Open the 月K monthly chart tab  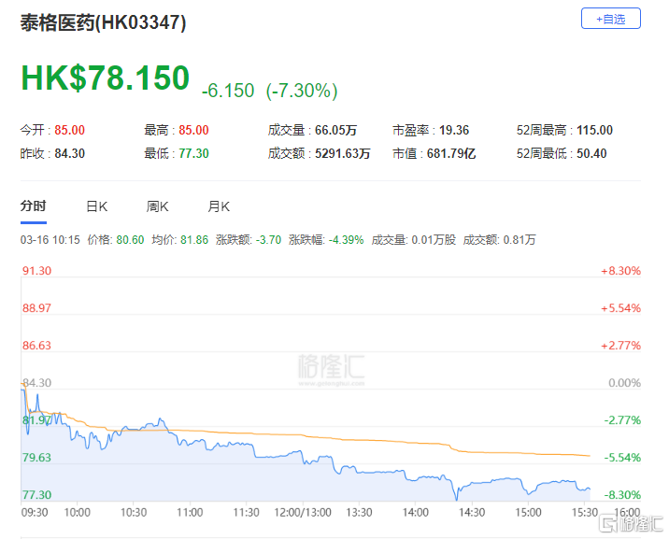click(219, 206)
